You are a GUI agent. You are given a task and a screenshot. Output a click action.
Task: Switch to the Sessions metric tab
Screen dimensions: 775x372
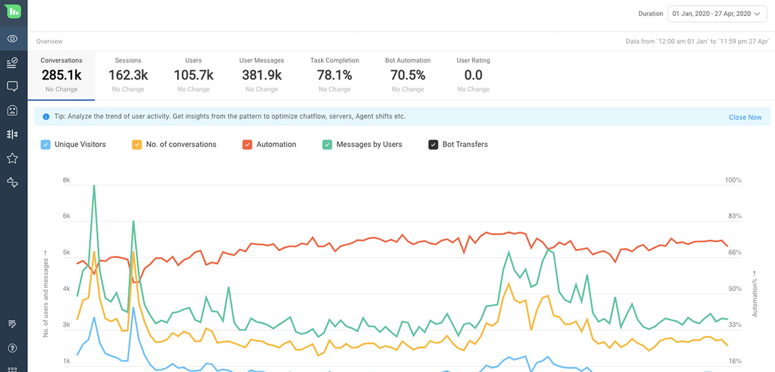point(128,74)
